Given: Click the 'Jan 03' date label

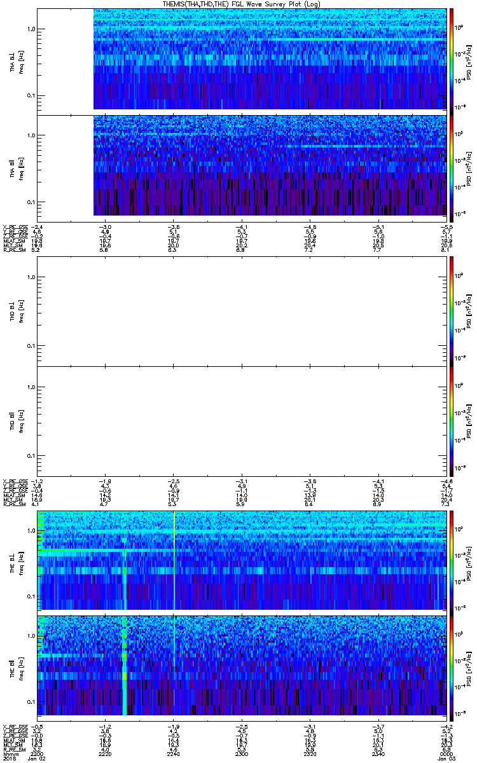Looking at the screenshot, I should 445,758.
